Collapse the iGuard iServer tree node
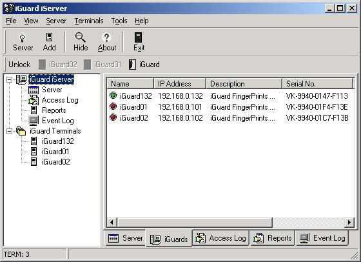This screenshot has height=262, width=361. 10,80
